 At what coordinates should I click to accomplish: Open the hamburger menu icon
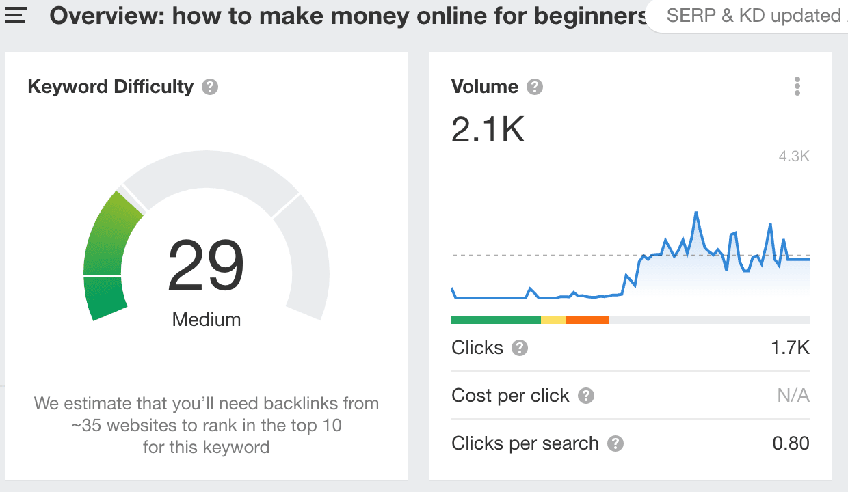point(15,15)
